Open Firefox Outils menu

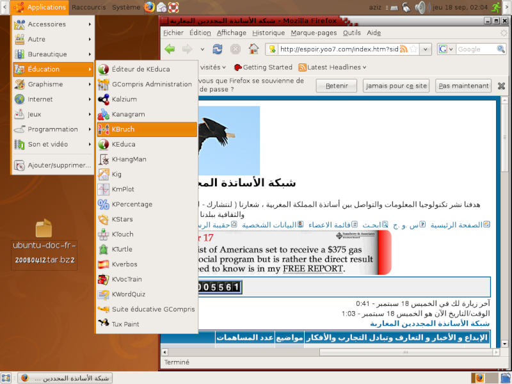(x=351, y=33)
